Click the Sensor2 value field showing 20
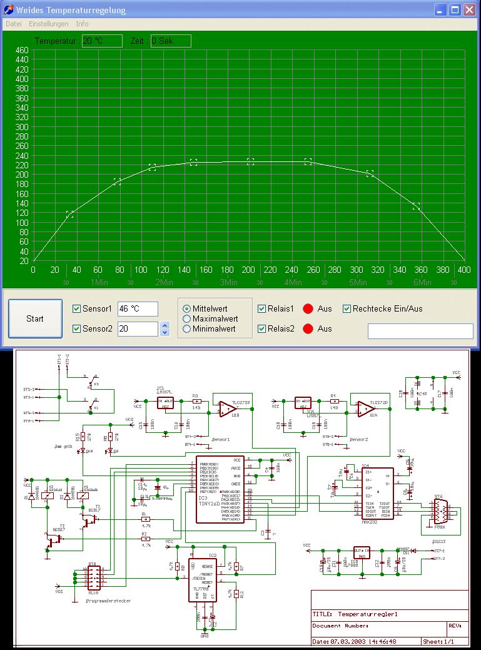Image resolution: width=481 pixels, height=650 pixels. pyautogui.click(x=138, y=328)
